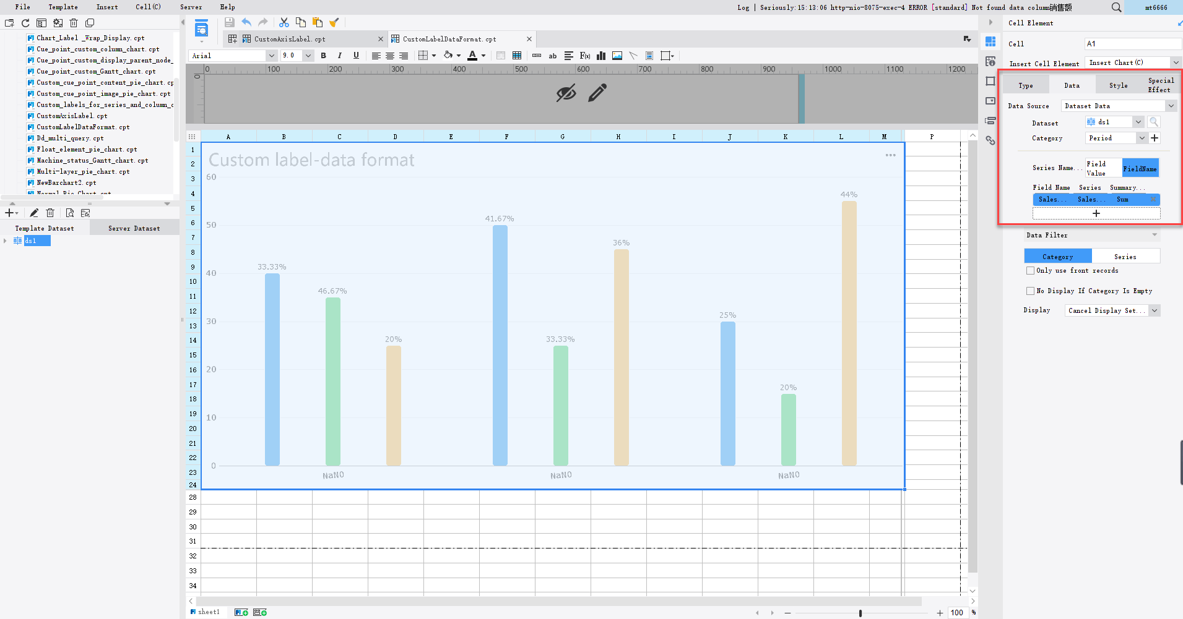Enable the Only use front records checkbox

[1031, 270]
